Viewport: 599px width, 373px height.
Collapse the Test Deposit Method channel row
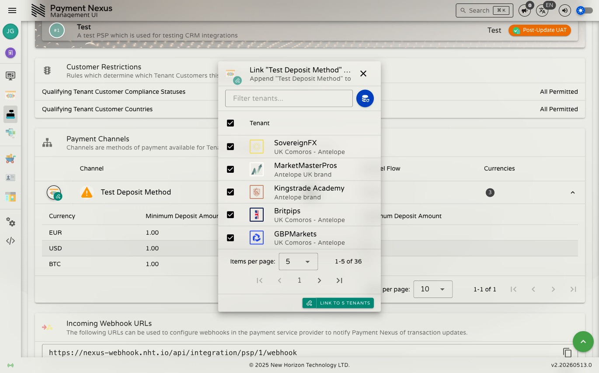[572, 192]
